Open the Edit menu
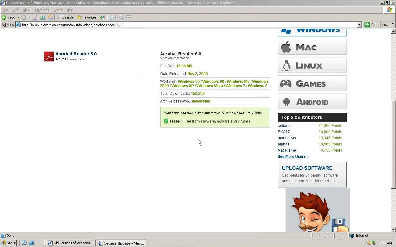This screenshot has height=247, width=396. click(x=15, y=10)
